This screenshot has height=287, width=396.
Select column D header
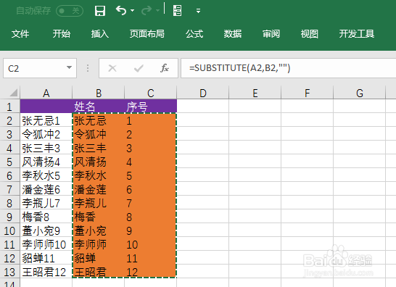point(203,93)
